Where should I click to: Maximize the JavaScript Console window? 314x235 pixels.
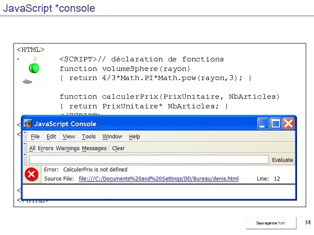tap(276, 123)
